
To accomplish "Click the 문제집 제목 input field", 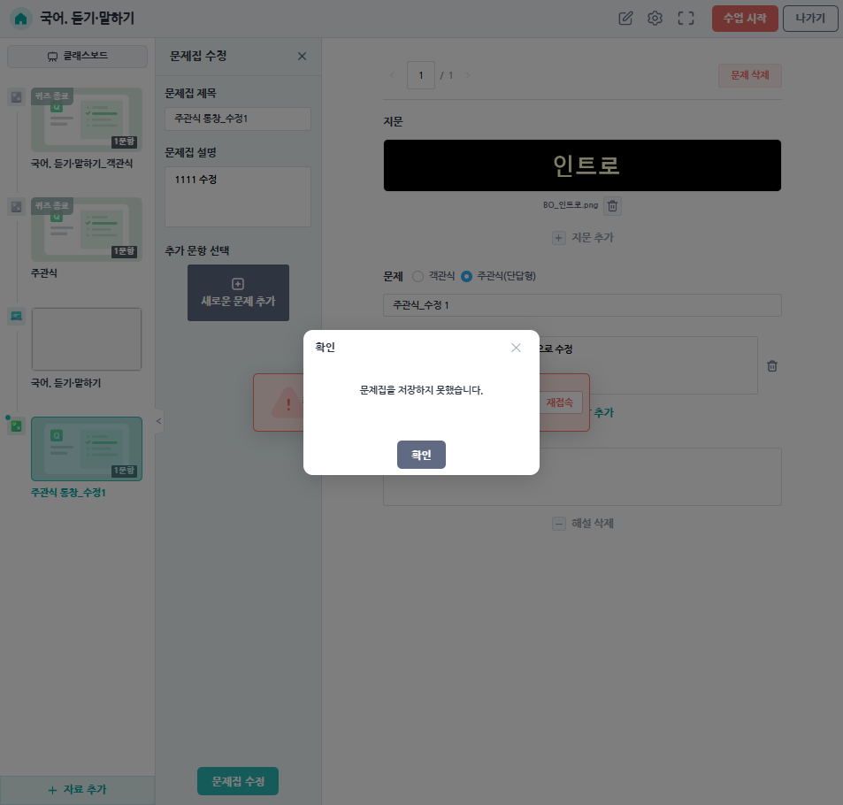I will [238, 119].
